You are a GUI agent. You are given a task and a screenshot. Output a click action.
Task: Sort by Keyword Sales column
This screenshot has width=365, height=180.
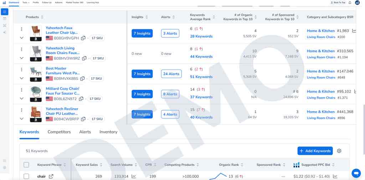(x=101, y=165)
